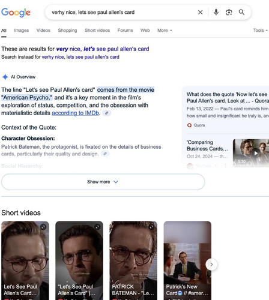269x300 pixels.
Task: Click the Google logo
Action: (16, 13)
